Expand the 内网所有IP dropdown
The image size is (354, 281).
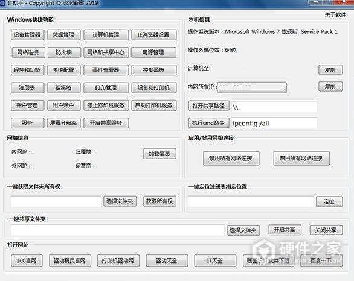tap(252, 87)
